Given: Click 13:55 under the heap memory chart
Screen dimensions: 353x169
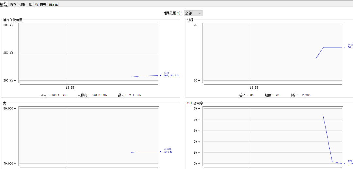Looking at the screenshot, I should [70, 88].
